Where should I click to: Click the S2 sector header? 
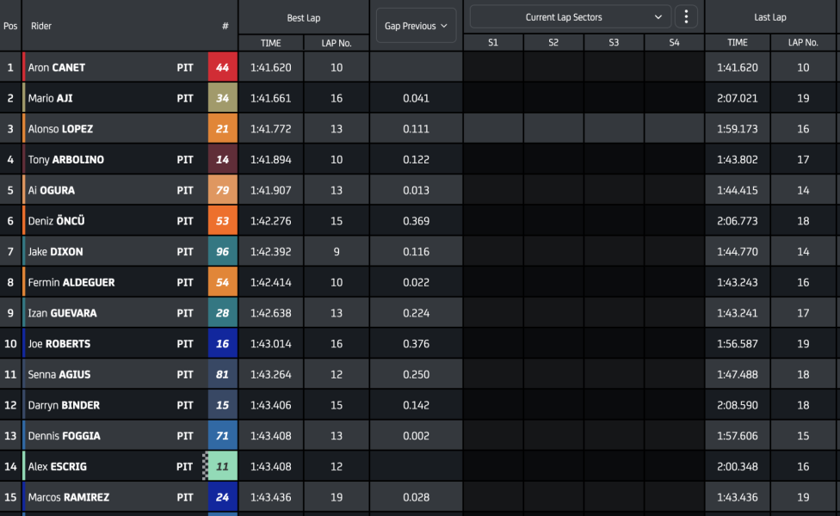click(x=553, y=42)
